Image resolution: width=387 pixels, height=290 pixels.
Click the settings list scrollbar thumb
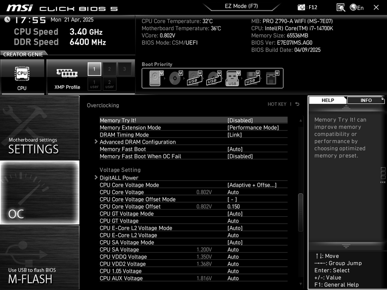click(x=301, y=213)
